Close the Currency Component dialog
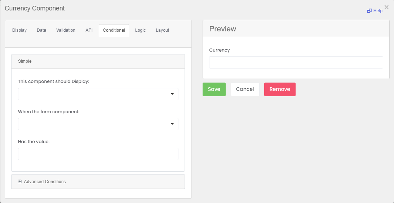Screen dimensions: 394x203 click(x=386, y=7)
